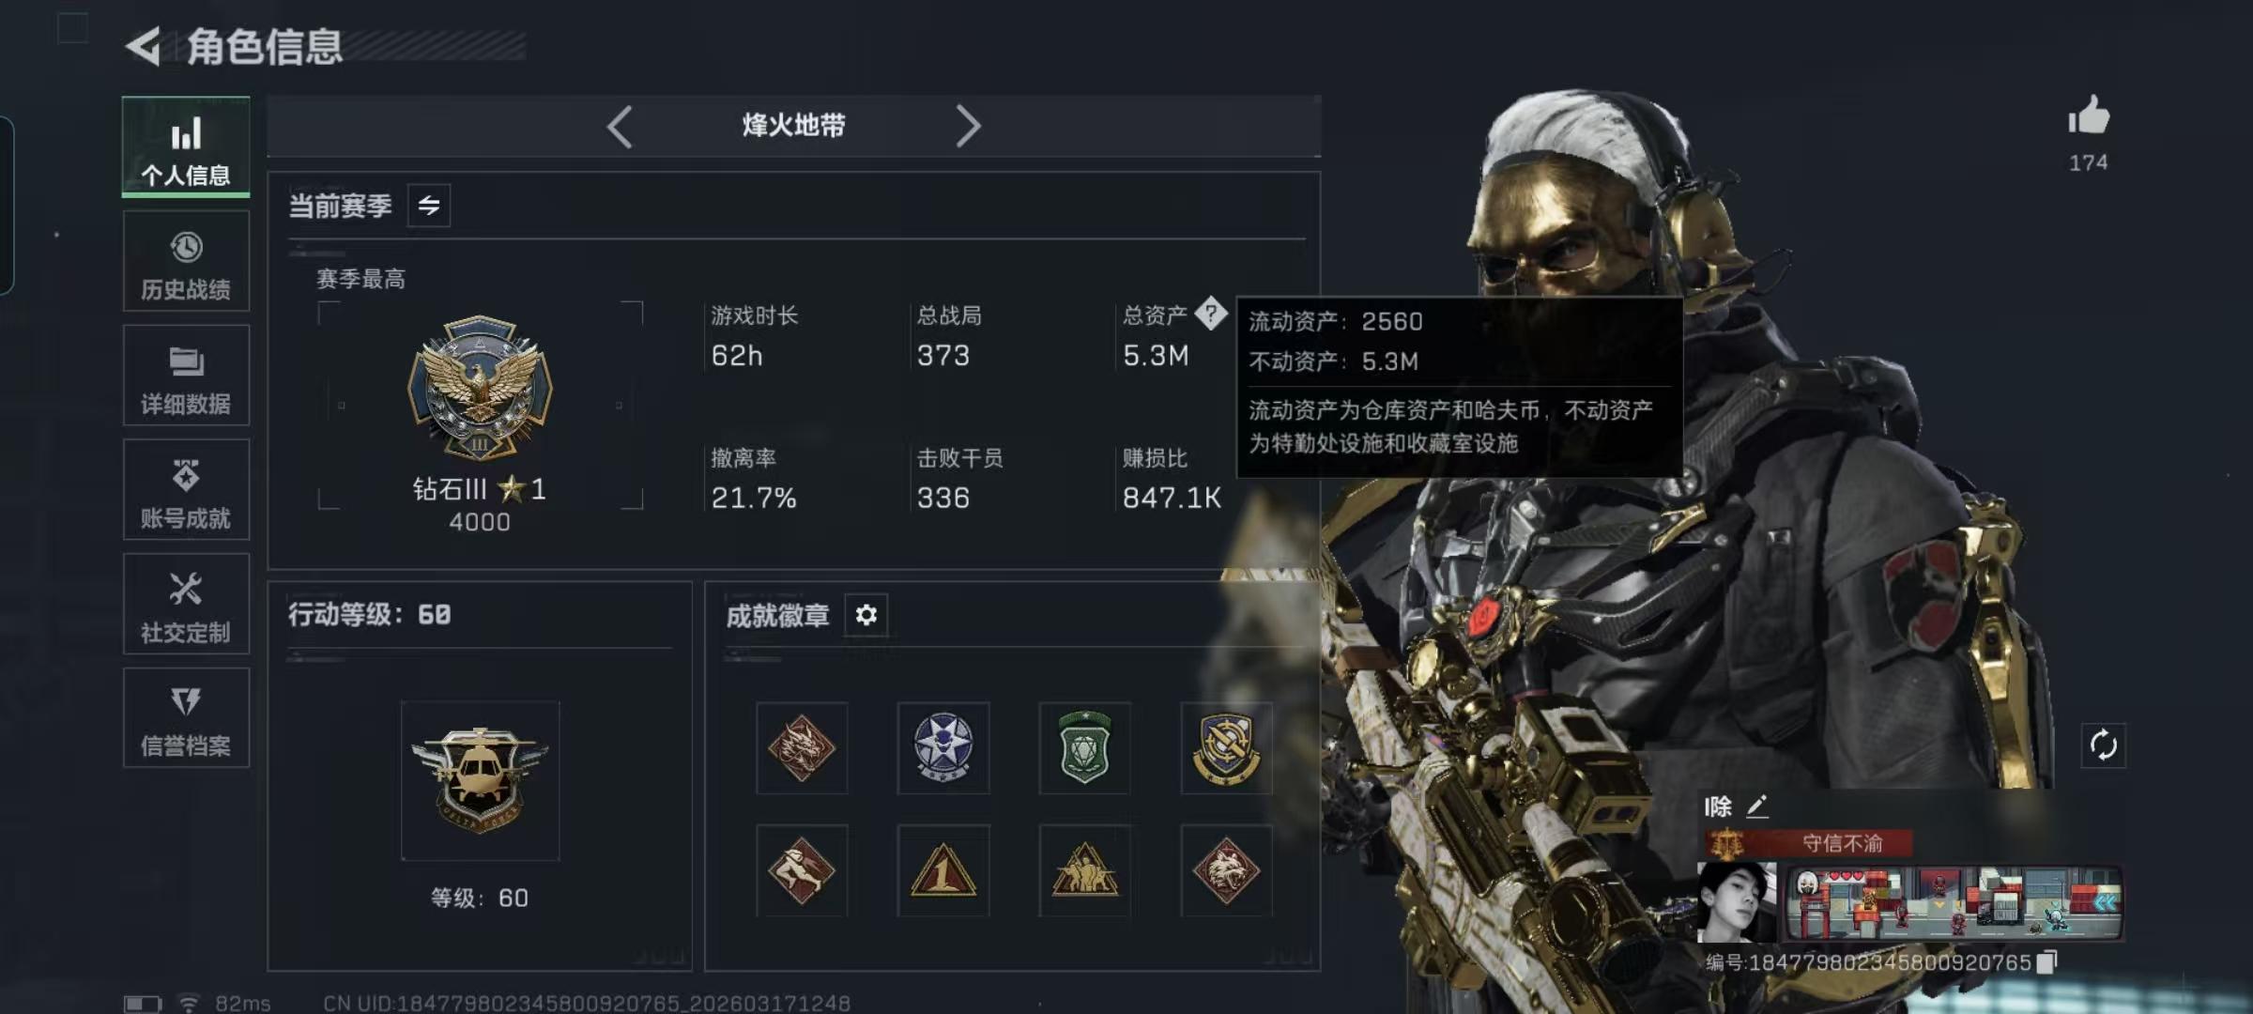Copy the player ID number

[2047, 962]
